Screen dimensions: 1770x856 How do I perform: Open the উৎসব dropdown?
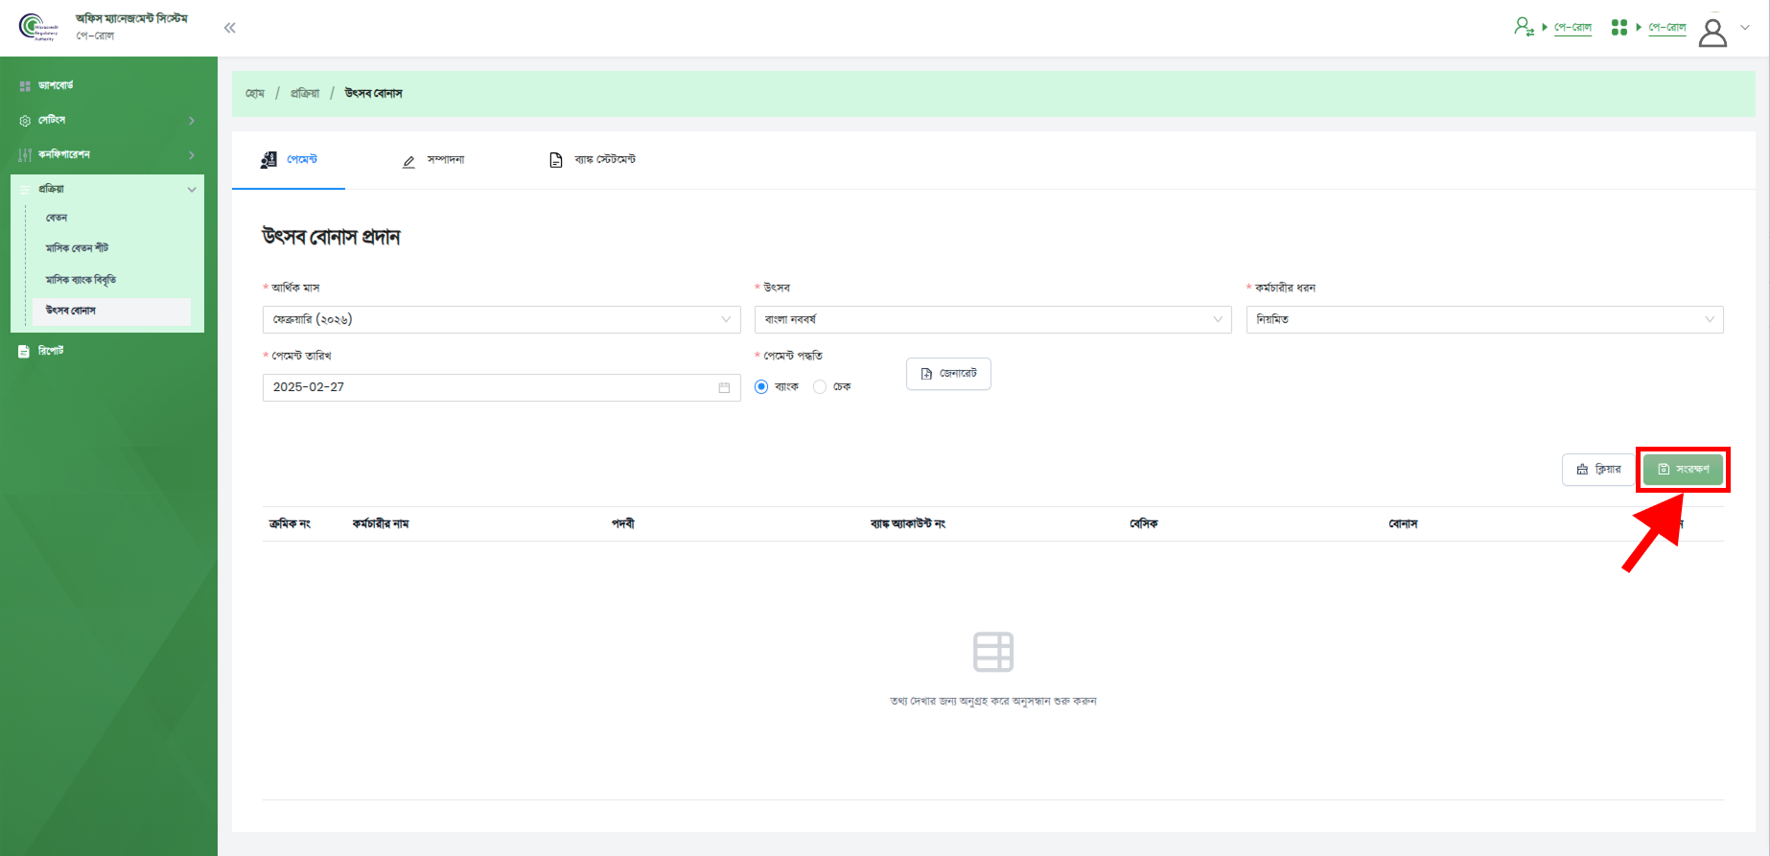tap(993, 319)
